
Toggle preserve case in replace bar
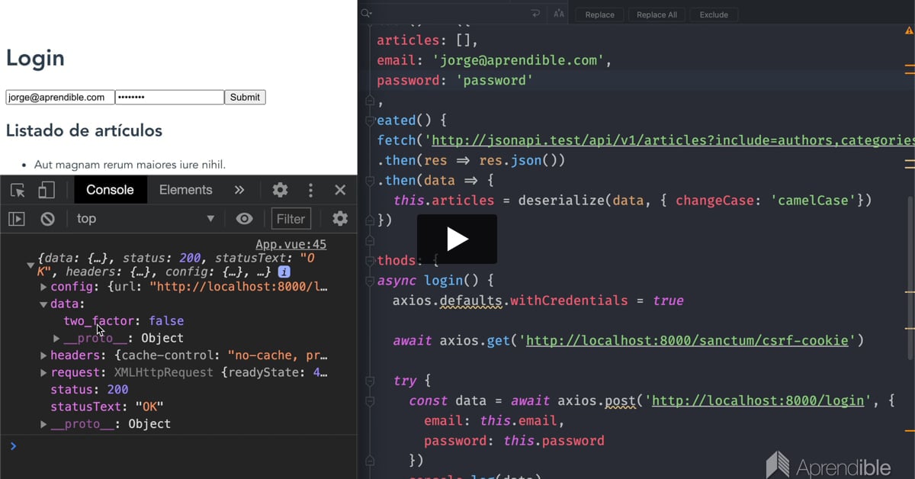tap(558, 14)
